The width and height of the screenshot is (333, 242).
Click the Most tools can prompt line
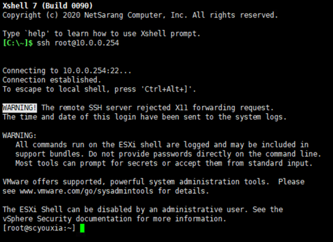tap(163, 163)
